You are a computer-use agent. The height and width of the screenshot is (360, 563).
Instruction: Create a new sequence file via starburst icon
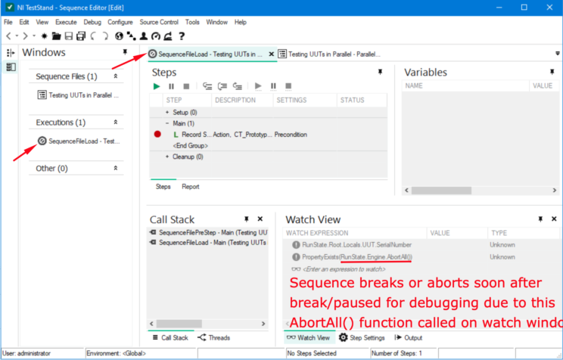[x=44, y=36]
